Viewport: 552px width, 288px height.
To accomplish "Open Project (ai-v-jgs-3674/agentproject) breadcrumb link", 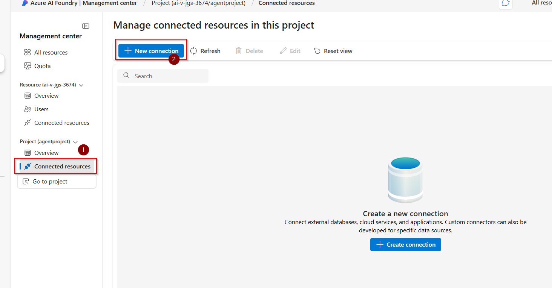I will point(198,3).
